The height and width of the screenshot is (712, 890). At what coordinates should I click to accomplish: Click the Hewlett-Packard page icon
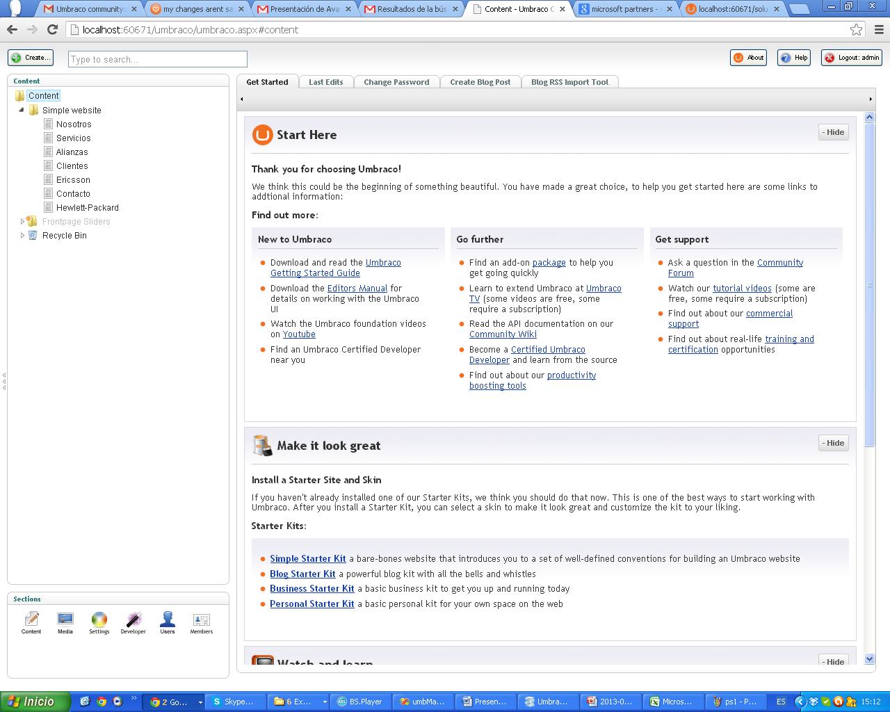(x=48, y=207)
